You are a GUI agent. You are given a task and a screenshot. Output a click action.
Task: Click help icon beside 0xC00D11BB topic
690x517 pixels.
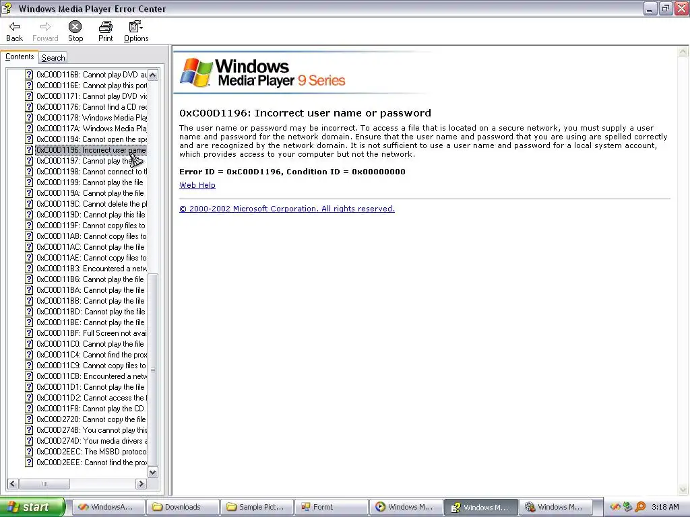[29, 301]
